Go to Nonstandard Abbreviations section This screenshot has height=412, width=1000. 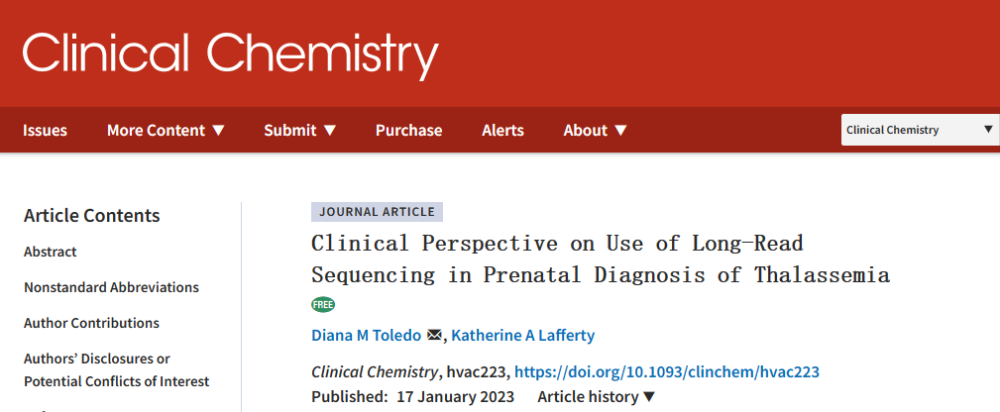(111, 287)
